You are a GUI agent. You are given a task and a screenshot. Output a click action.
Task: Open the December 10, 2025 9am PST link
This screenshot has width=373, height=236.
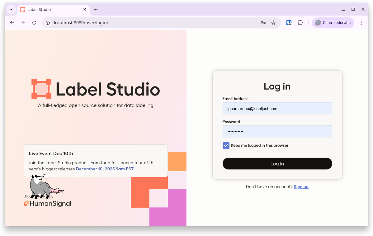[x=105, y=169]
